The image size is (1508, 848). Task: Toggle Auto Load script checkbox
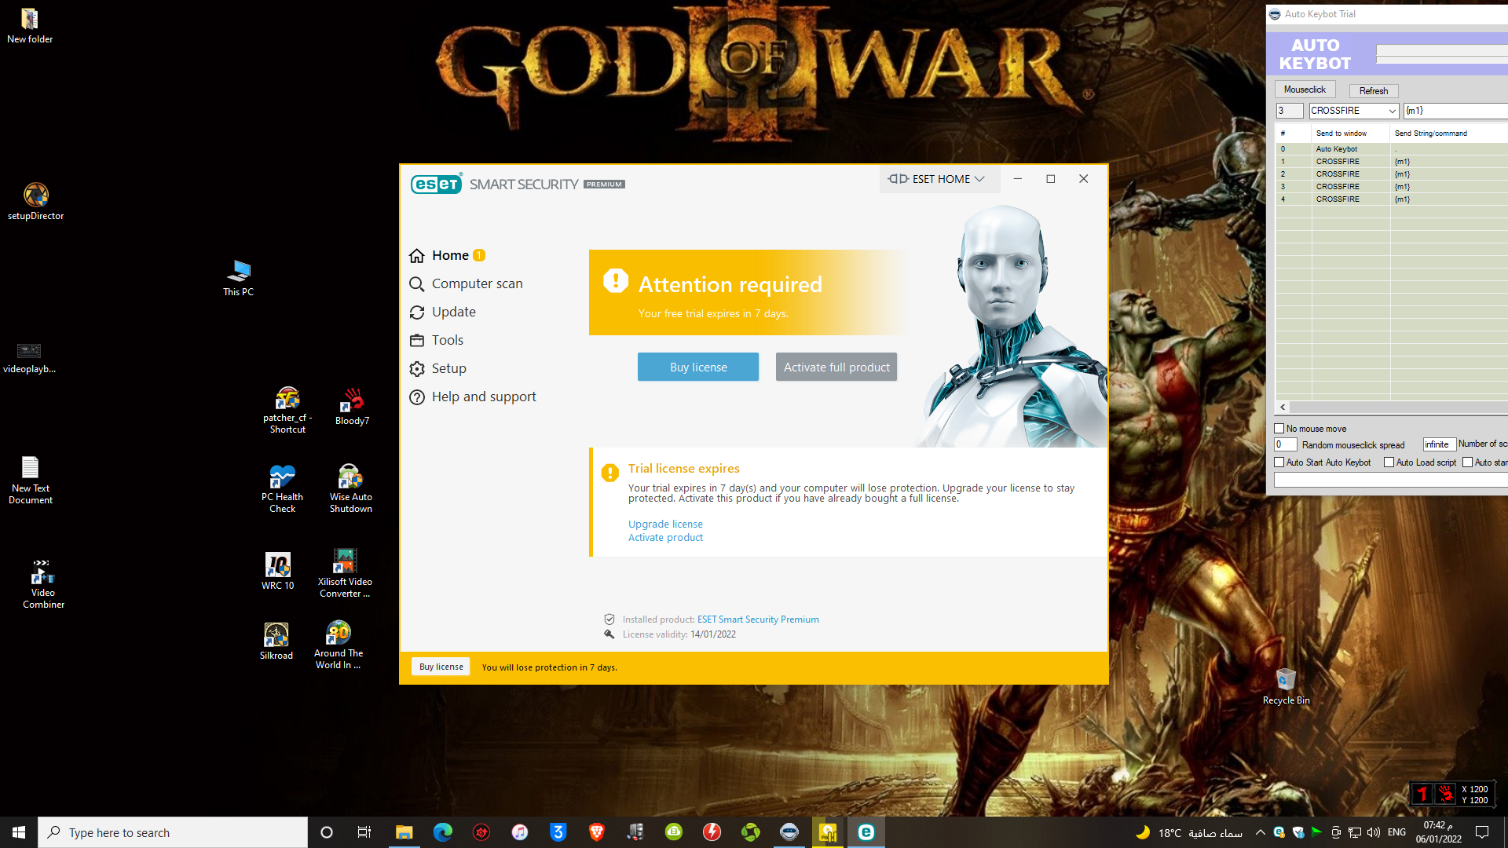click(x=1389, y=462)
